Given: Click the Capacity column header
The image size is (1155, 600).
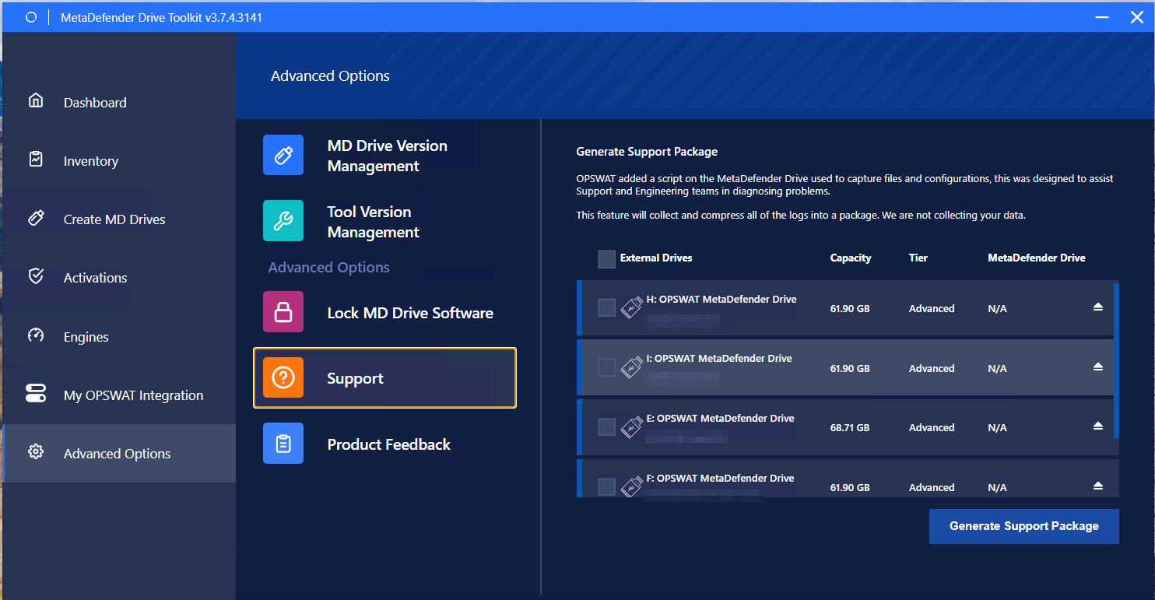Looking at the screenshot, I should (851, 258).
